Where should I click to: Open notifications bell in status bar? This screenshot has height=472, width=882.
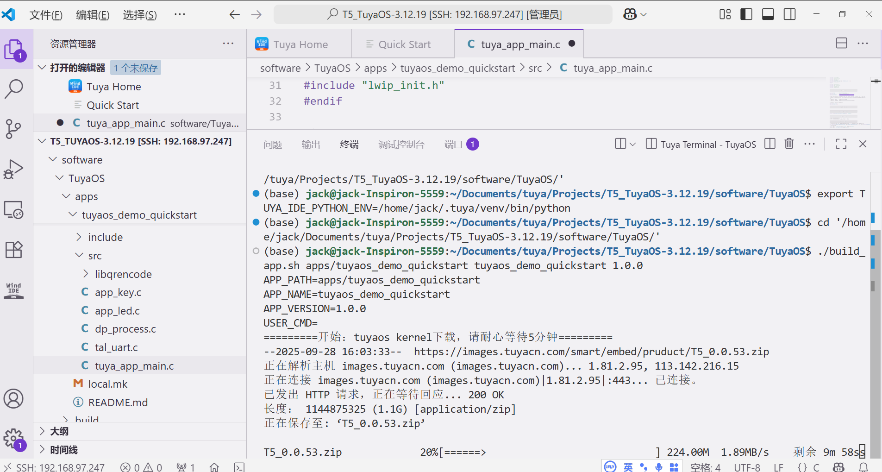click(863, 467)
